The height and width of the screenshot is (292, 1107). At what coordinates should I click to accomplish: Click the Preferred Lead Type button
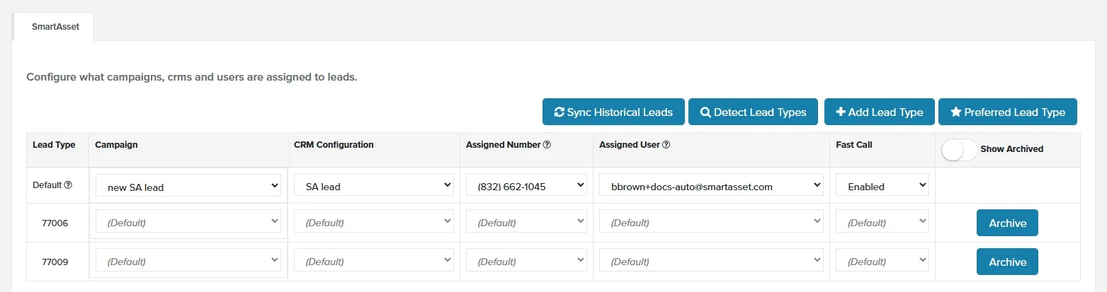[x=1008, y=112]
